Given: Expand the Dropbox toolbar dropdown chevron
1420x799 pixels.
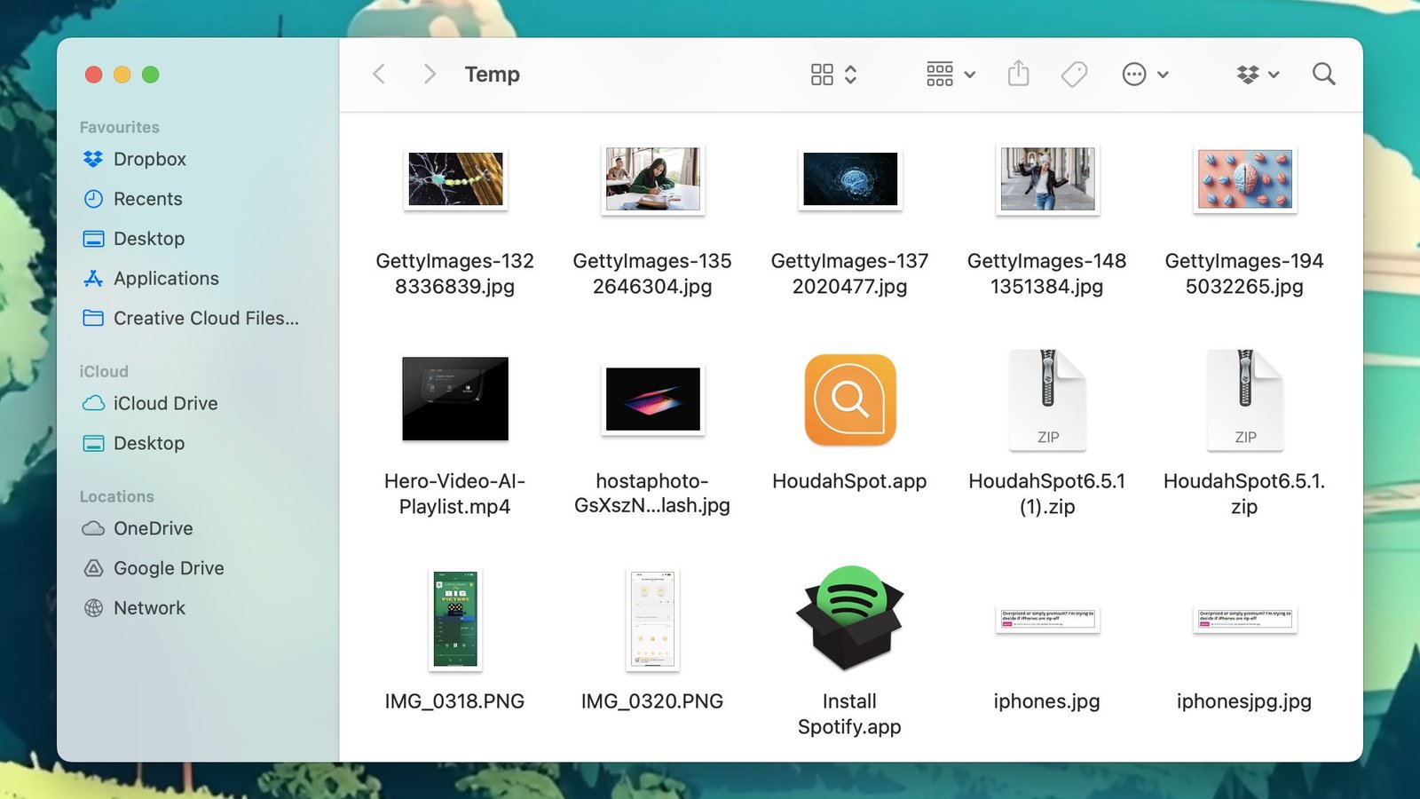Looking at the screenshot, I should (x=1274, y=75).
